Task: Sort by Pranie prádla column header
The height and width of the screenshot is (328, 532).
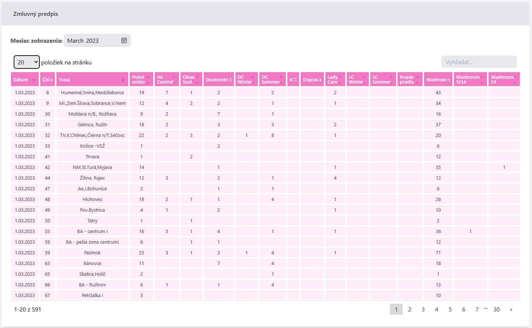Action: [409, 80]
